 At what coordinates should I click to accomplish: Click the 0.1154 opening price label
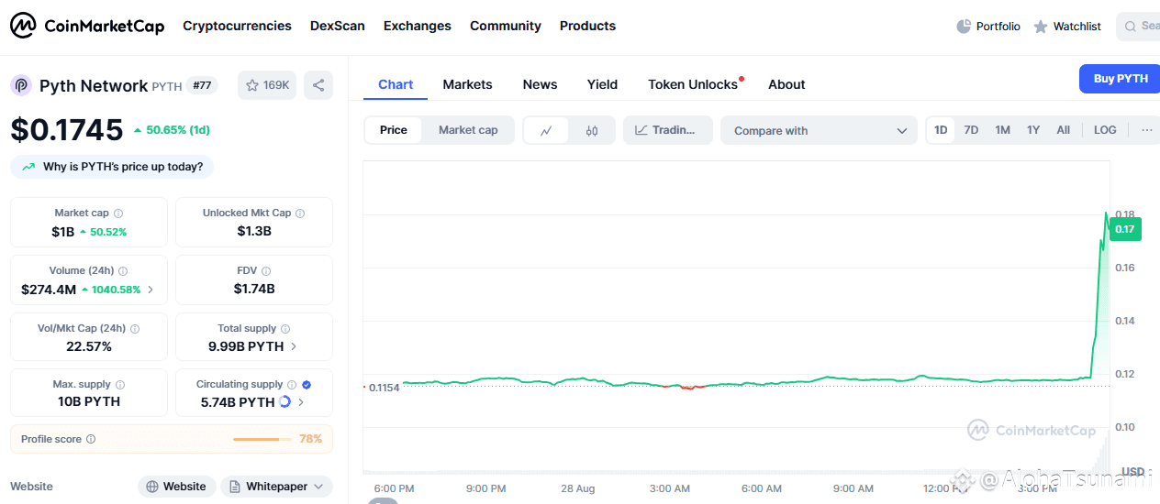[x=384, y=389]
